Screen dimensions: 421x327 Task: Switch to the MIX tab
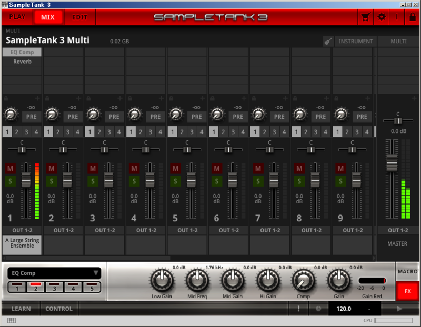pyautogui.click(x=48, y=17)
